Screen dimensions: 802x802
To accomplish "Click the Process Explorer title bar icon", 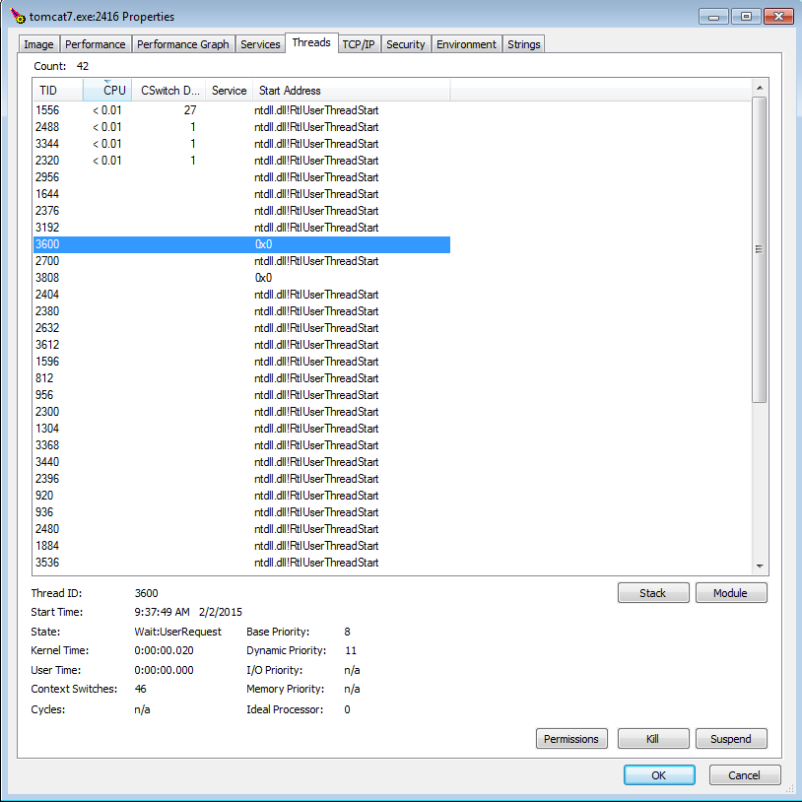I will coord(18,17).
